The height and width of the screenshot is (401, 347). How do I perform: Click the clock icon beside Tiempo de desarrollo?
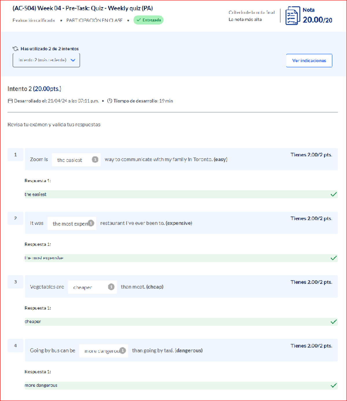point(110,101)
